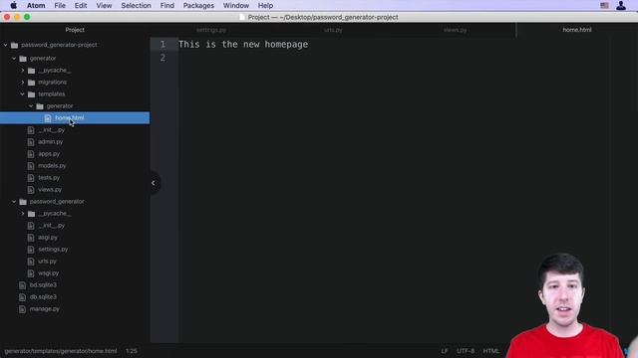
Task: Open models.py in the tree
Action: coord(52,166)
